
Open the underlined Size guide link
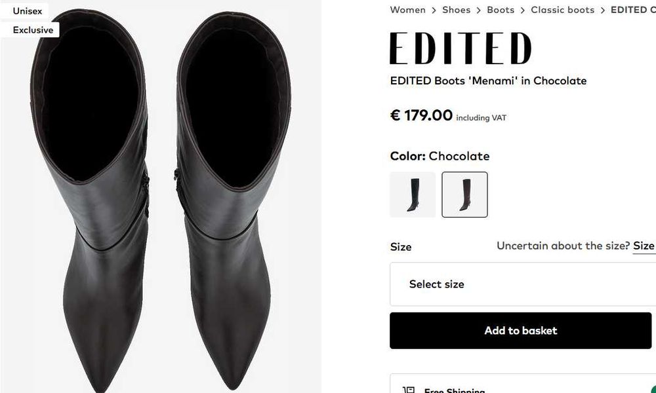click(644, 246)
